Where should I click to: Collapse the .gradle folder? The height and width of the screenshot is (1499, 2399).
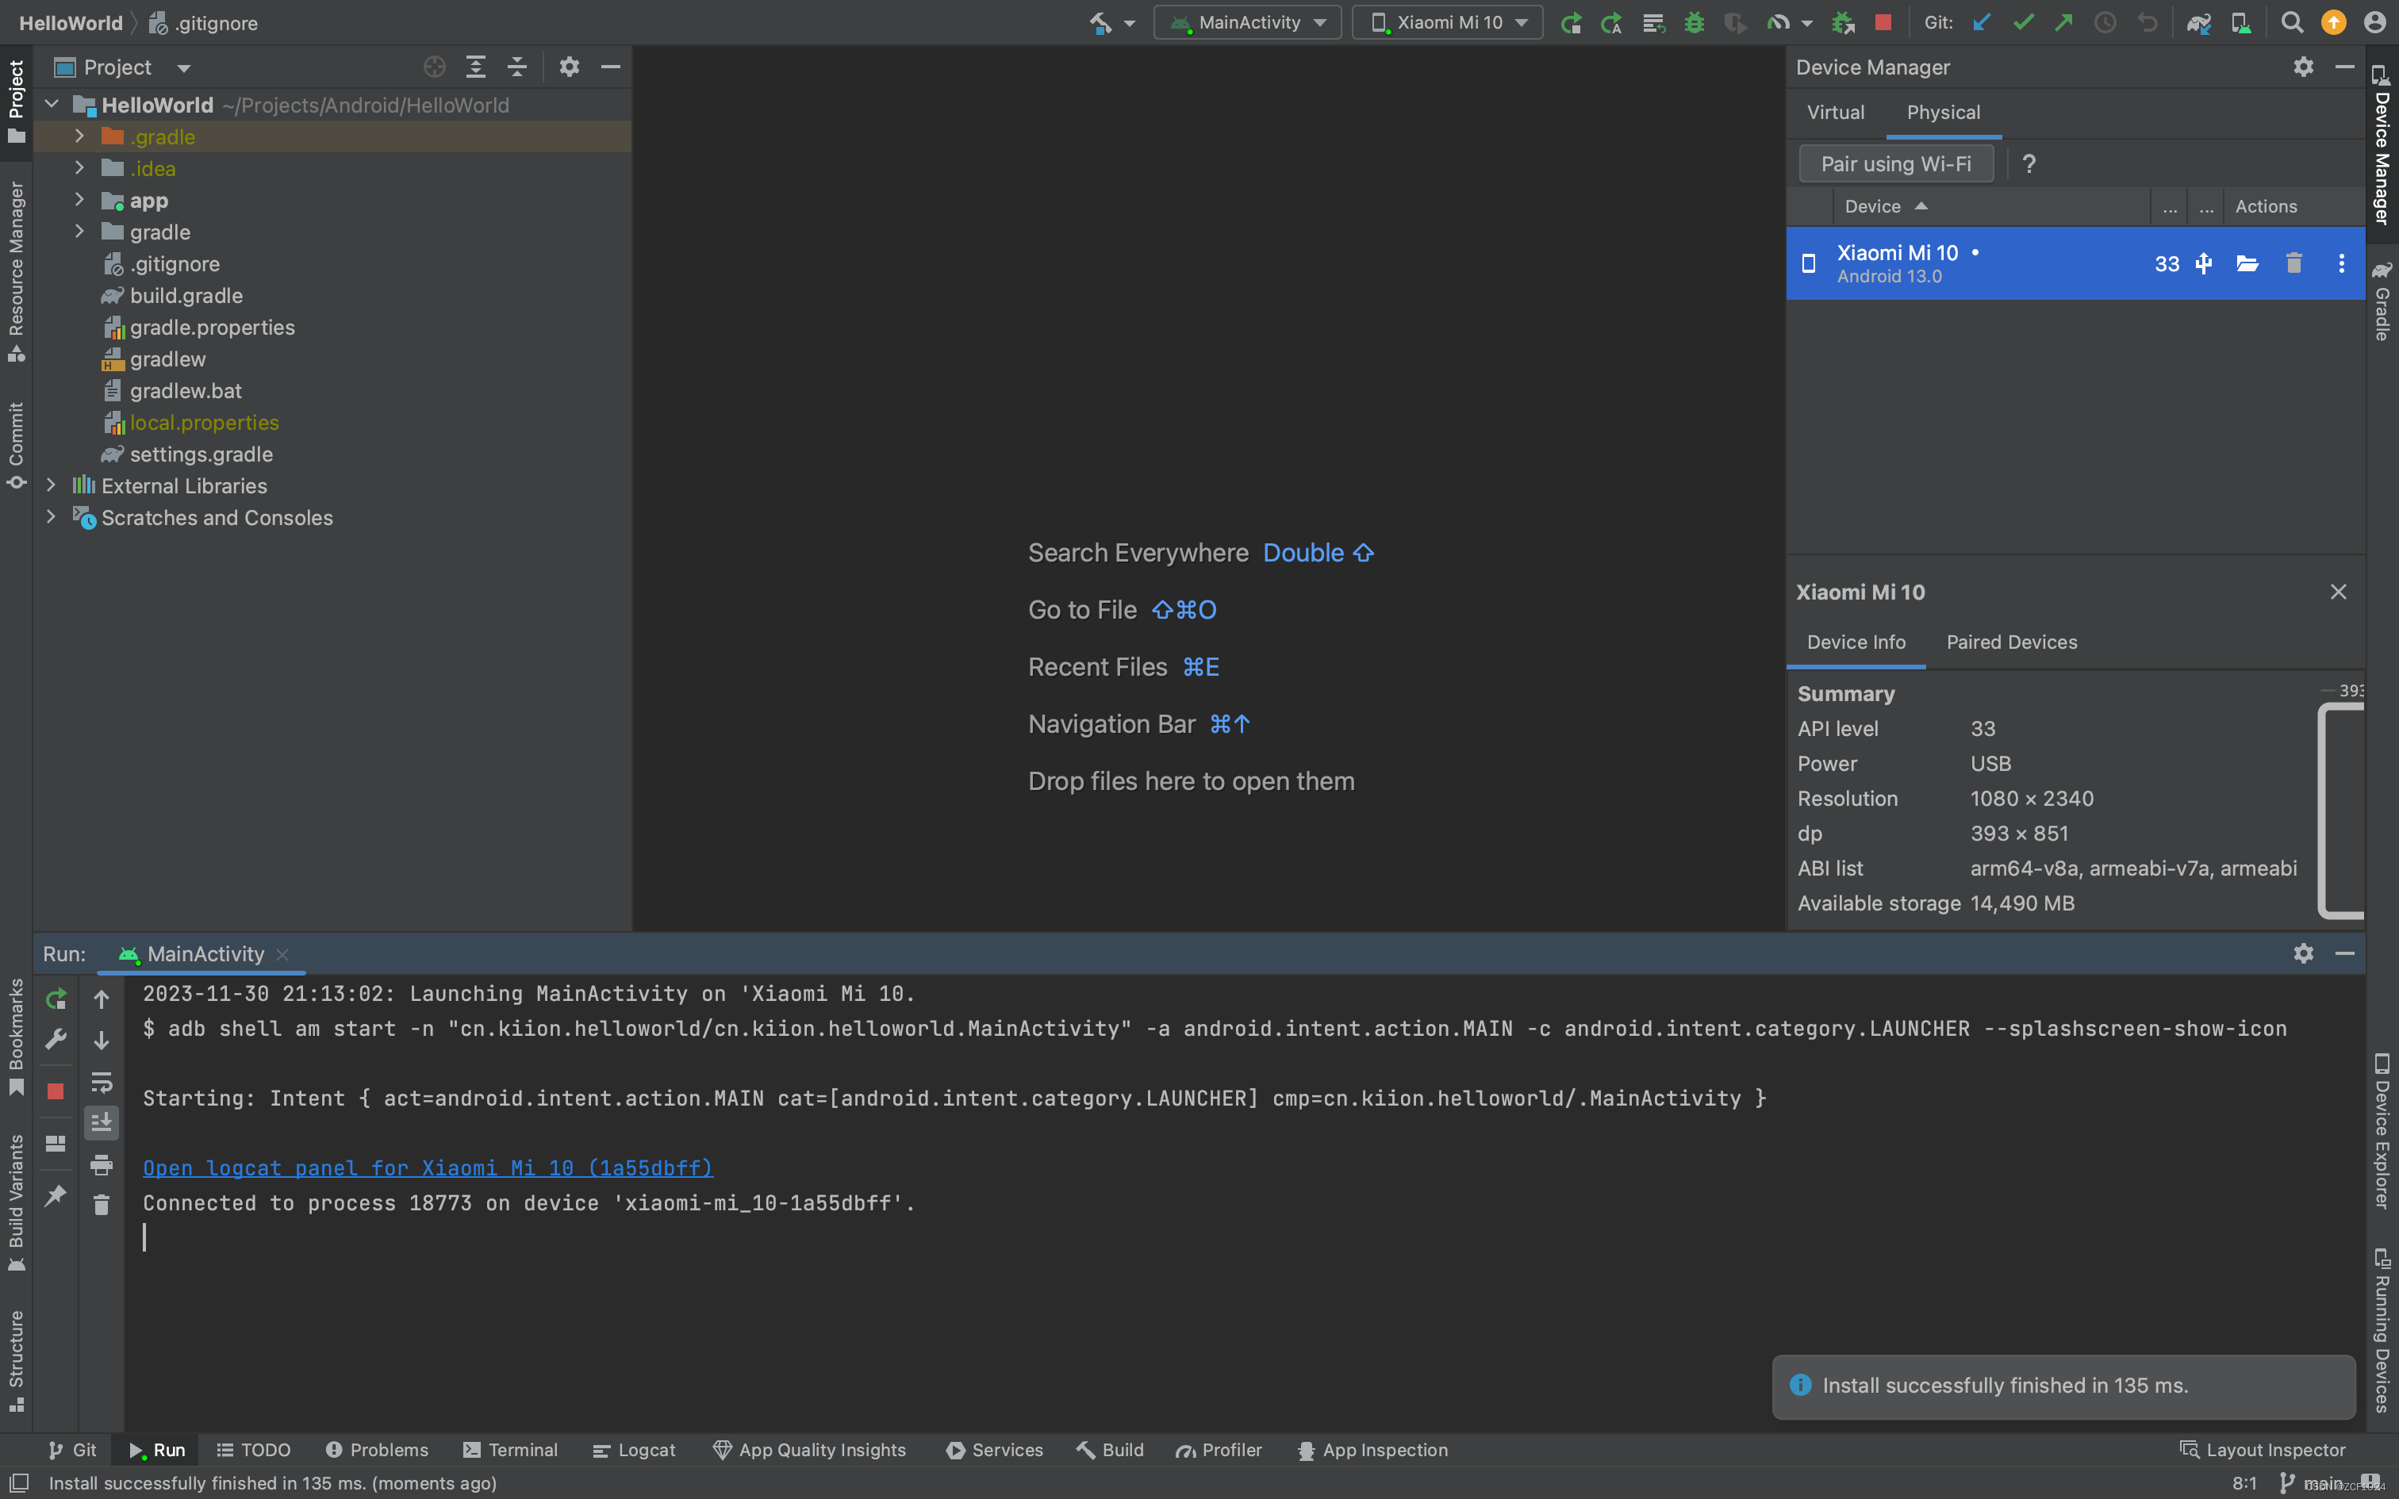coord(79,136)
